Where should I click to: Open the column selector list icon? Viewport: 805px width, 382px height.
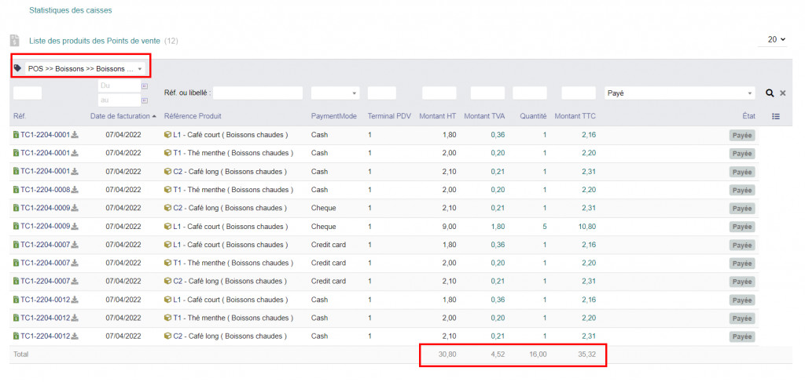tap(776, 116)
